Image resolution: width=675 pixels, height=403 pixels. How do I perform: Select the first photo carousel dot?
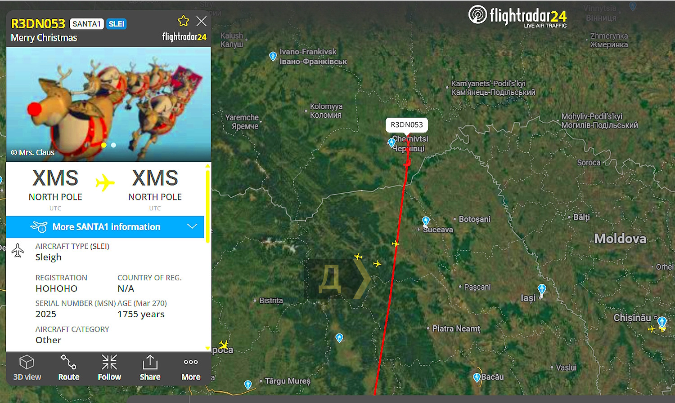(104, 145)
